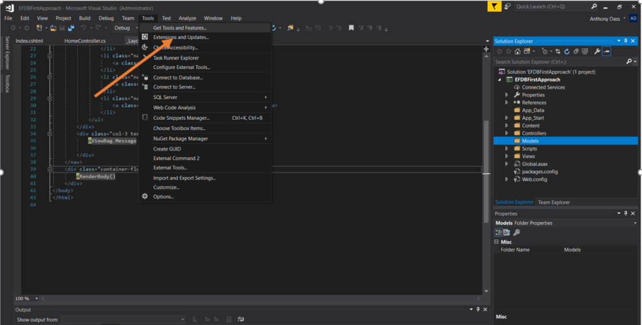Click the Options gear menu entry

(x=164, y=197)
